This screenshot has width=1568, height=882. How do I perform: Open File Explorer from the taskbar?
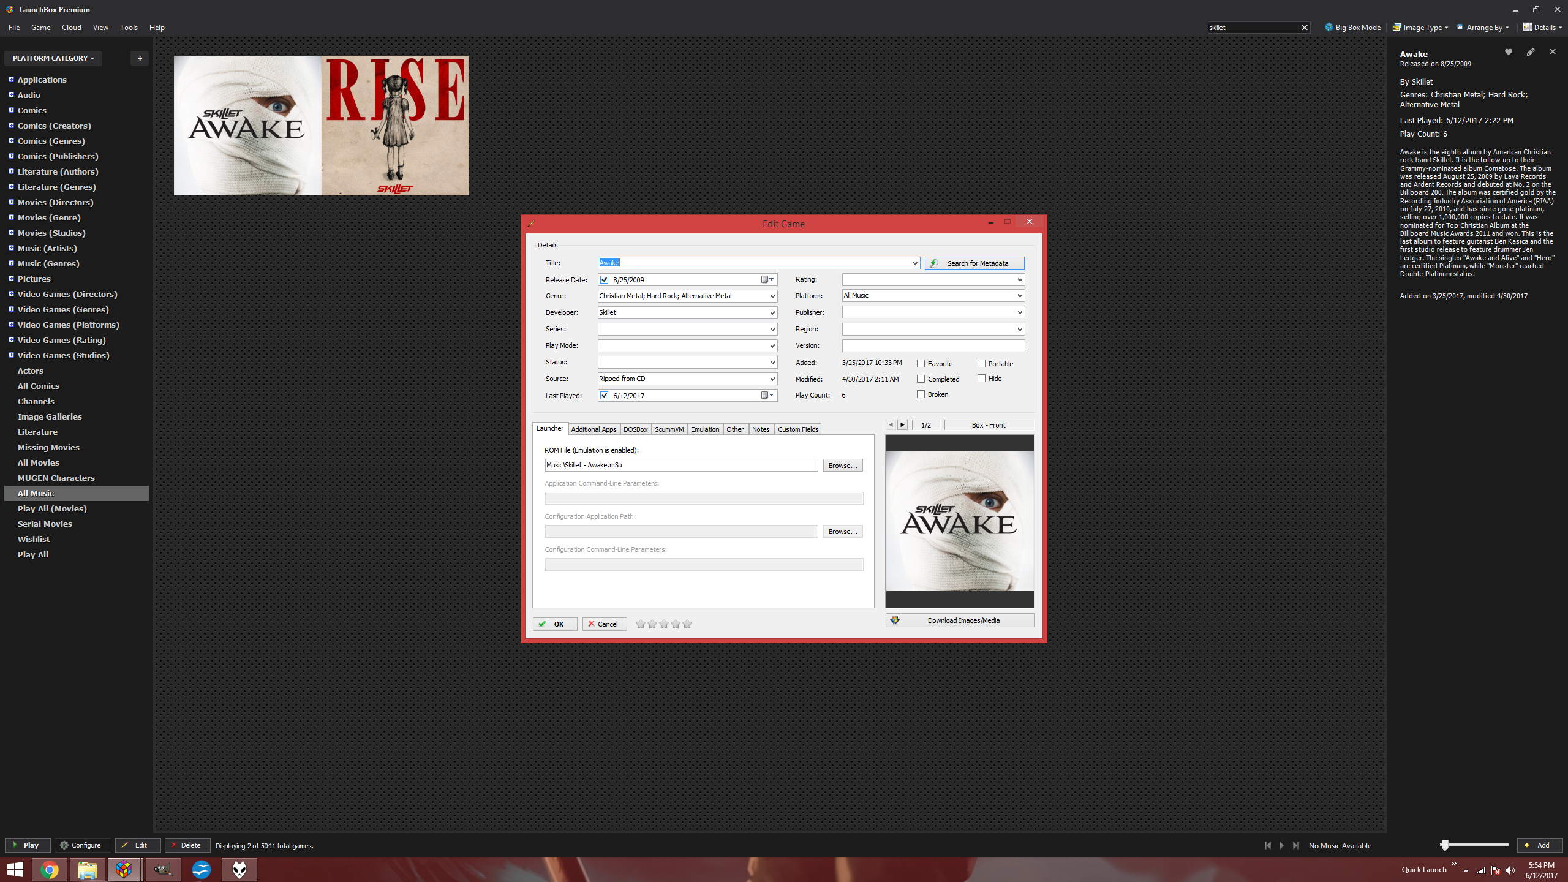[88, 870]
